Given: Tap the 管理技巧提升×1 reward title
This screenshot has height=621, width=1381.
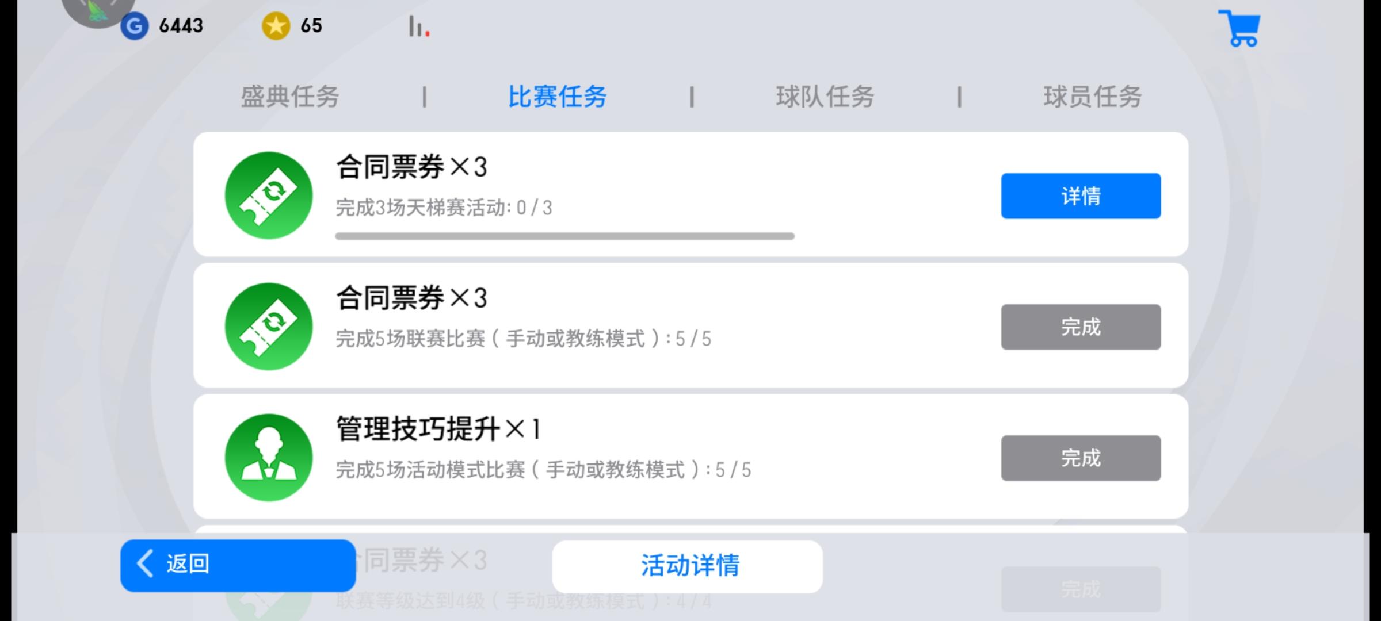Looking at the screenshot, I should point(439,430).
